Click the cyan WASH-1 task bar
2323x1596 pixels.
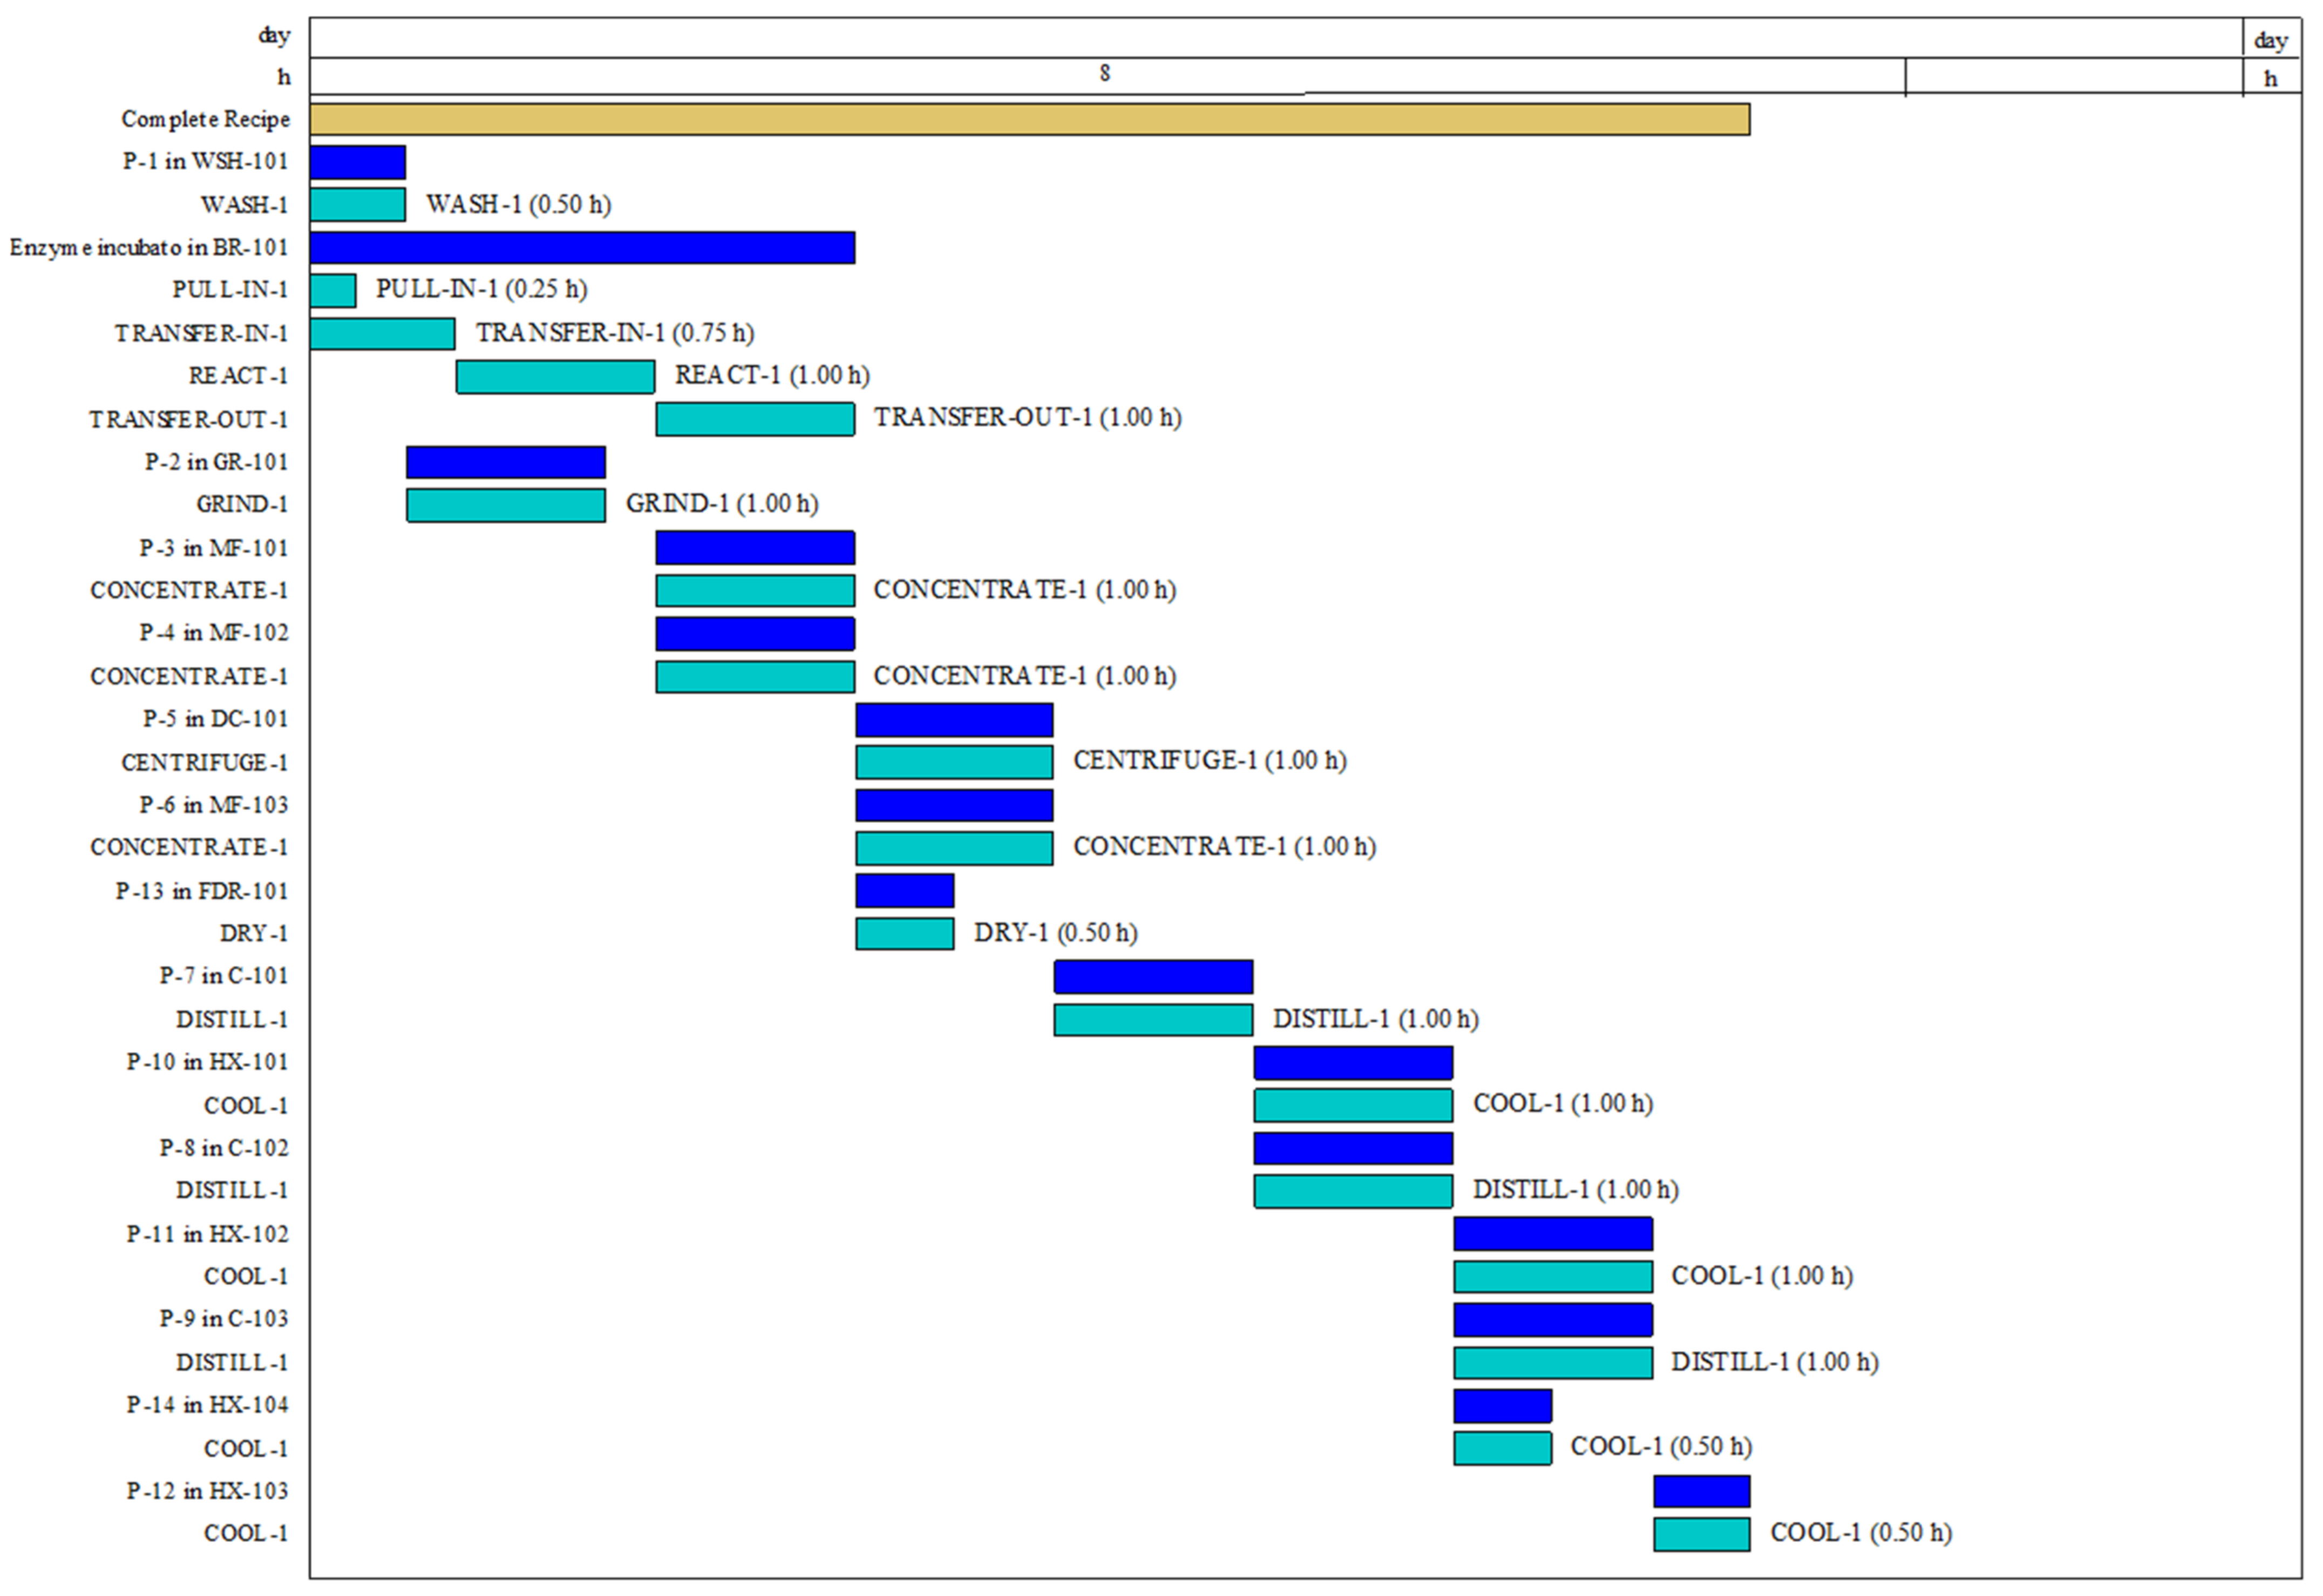tap(357, 204)
